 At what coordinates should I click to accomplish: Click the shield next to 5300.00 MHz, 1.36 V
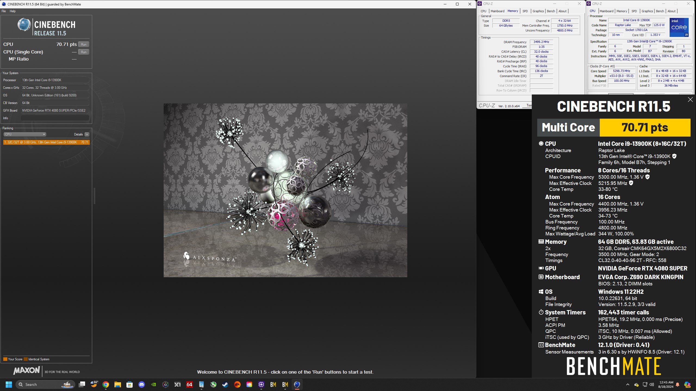pos(647,177)
